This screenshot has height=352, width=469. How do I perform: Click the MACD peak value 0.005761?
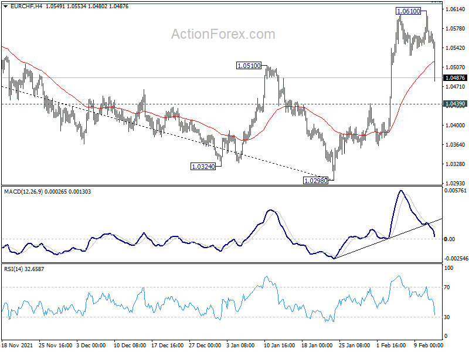coord(456,191)
